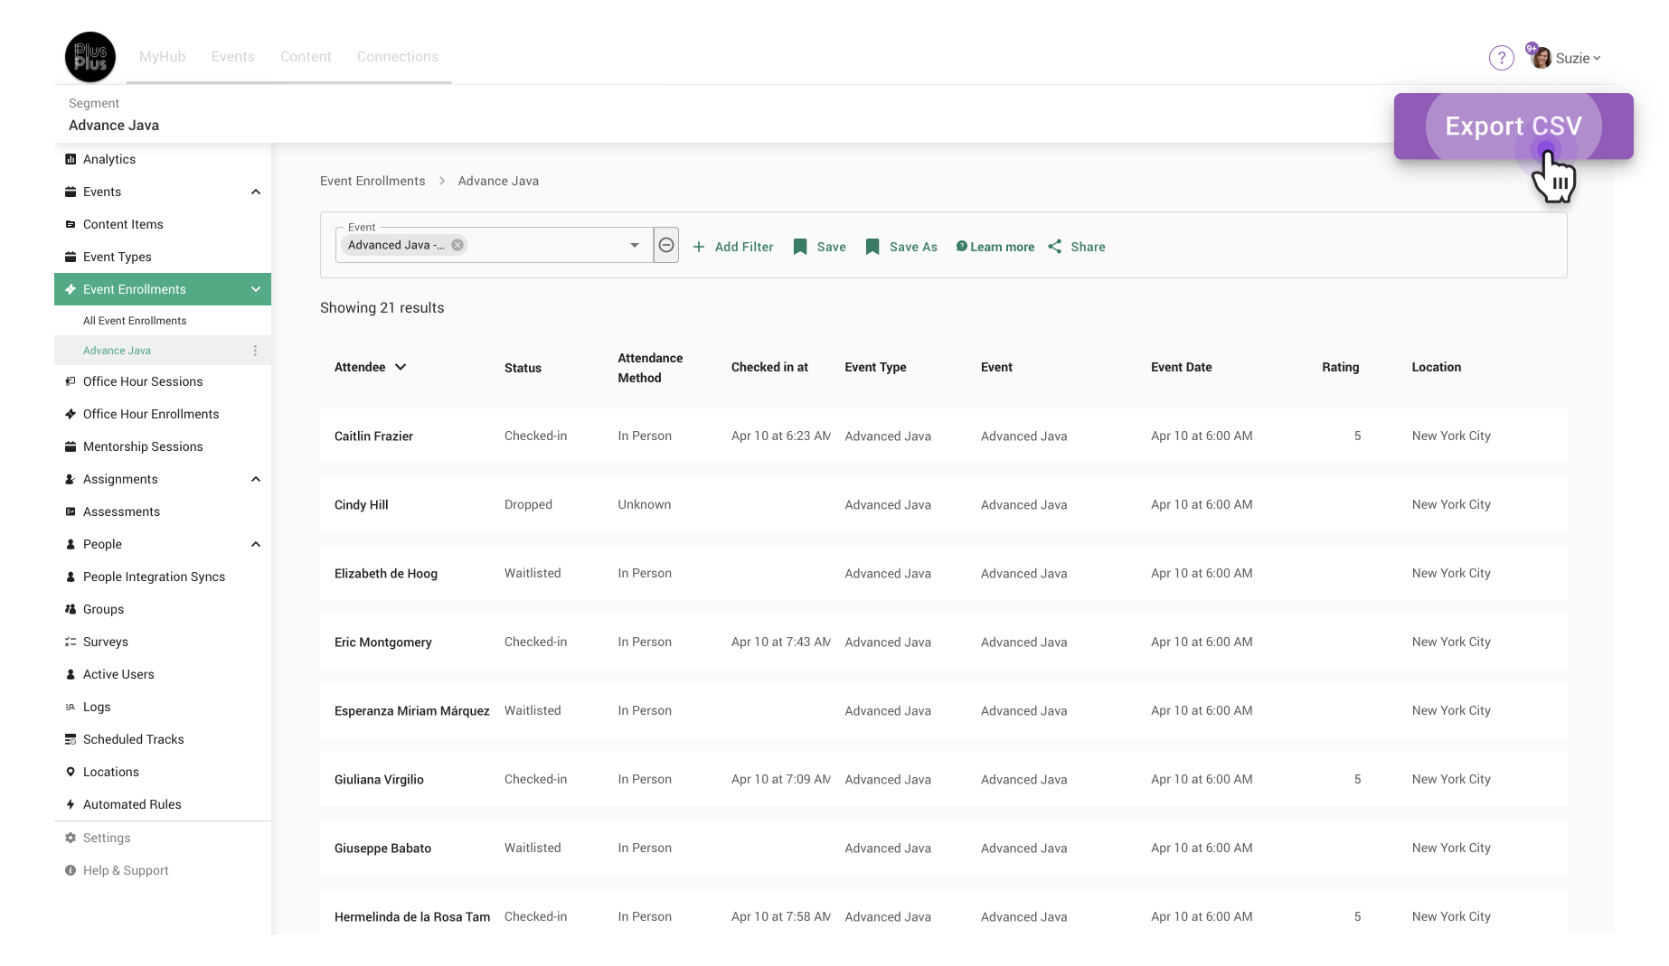Click attendee Caitlin Frazier
Image resolution: width=1669 pixels, height=966 pixels.
pos(373,436)
